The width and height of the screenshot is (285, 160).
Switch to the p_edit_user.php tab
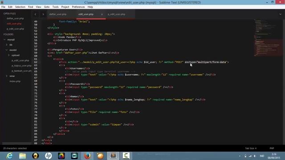[116, 14]
